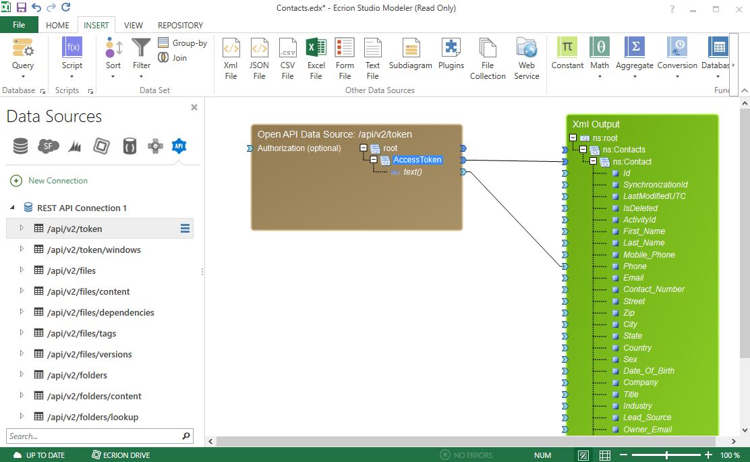Click inside the Search field below Data Sources
This screenshot has height=462, width=750.
pos(94,436)
